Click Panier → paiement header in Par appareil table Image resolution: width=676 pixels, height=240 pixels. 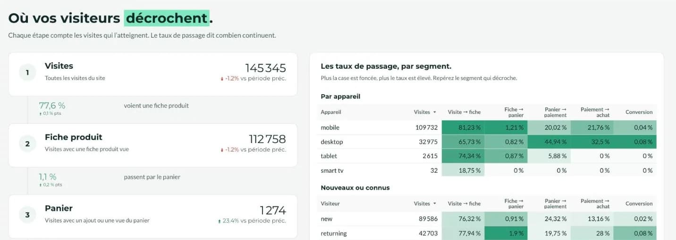coord(555,112)
